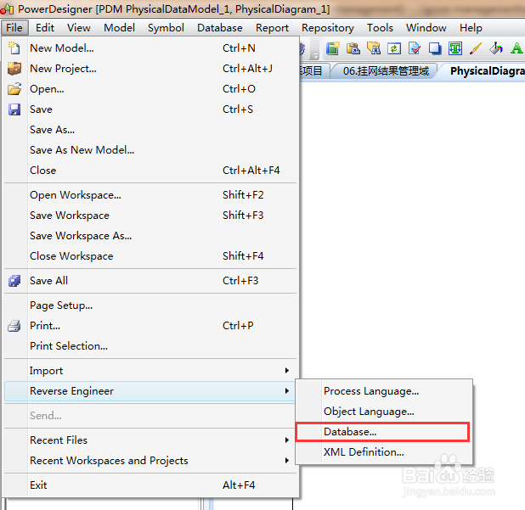The height and width of the screenshot is (510, 525).
Task: Choose Process Language... submenu entry
Action: pos(384,391)
